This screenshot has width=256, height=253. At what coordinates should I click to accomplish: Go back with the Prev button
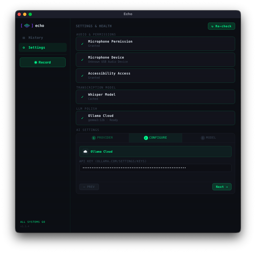pyautogui.click(x=89, y=187)
